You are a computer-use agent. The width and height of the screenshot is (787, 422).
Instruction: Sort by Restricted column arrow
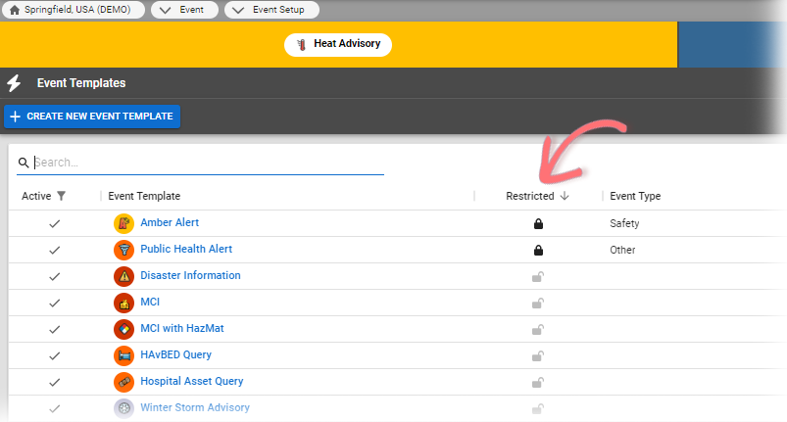tap(565, 196)
